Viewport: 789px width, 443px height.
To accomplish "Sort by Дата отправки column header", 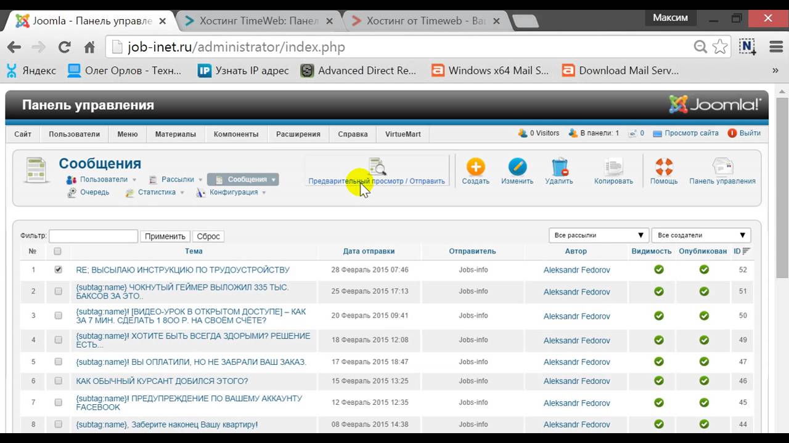I will 369,251.
